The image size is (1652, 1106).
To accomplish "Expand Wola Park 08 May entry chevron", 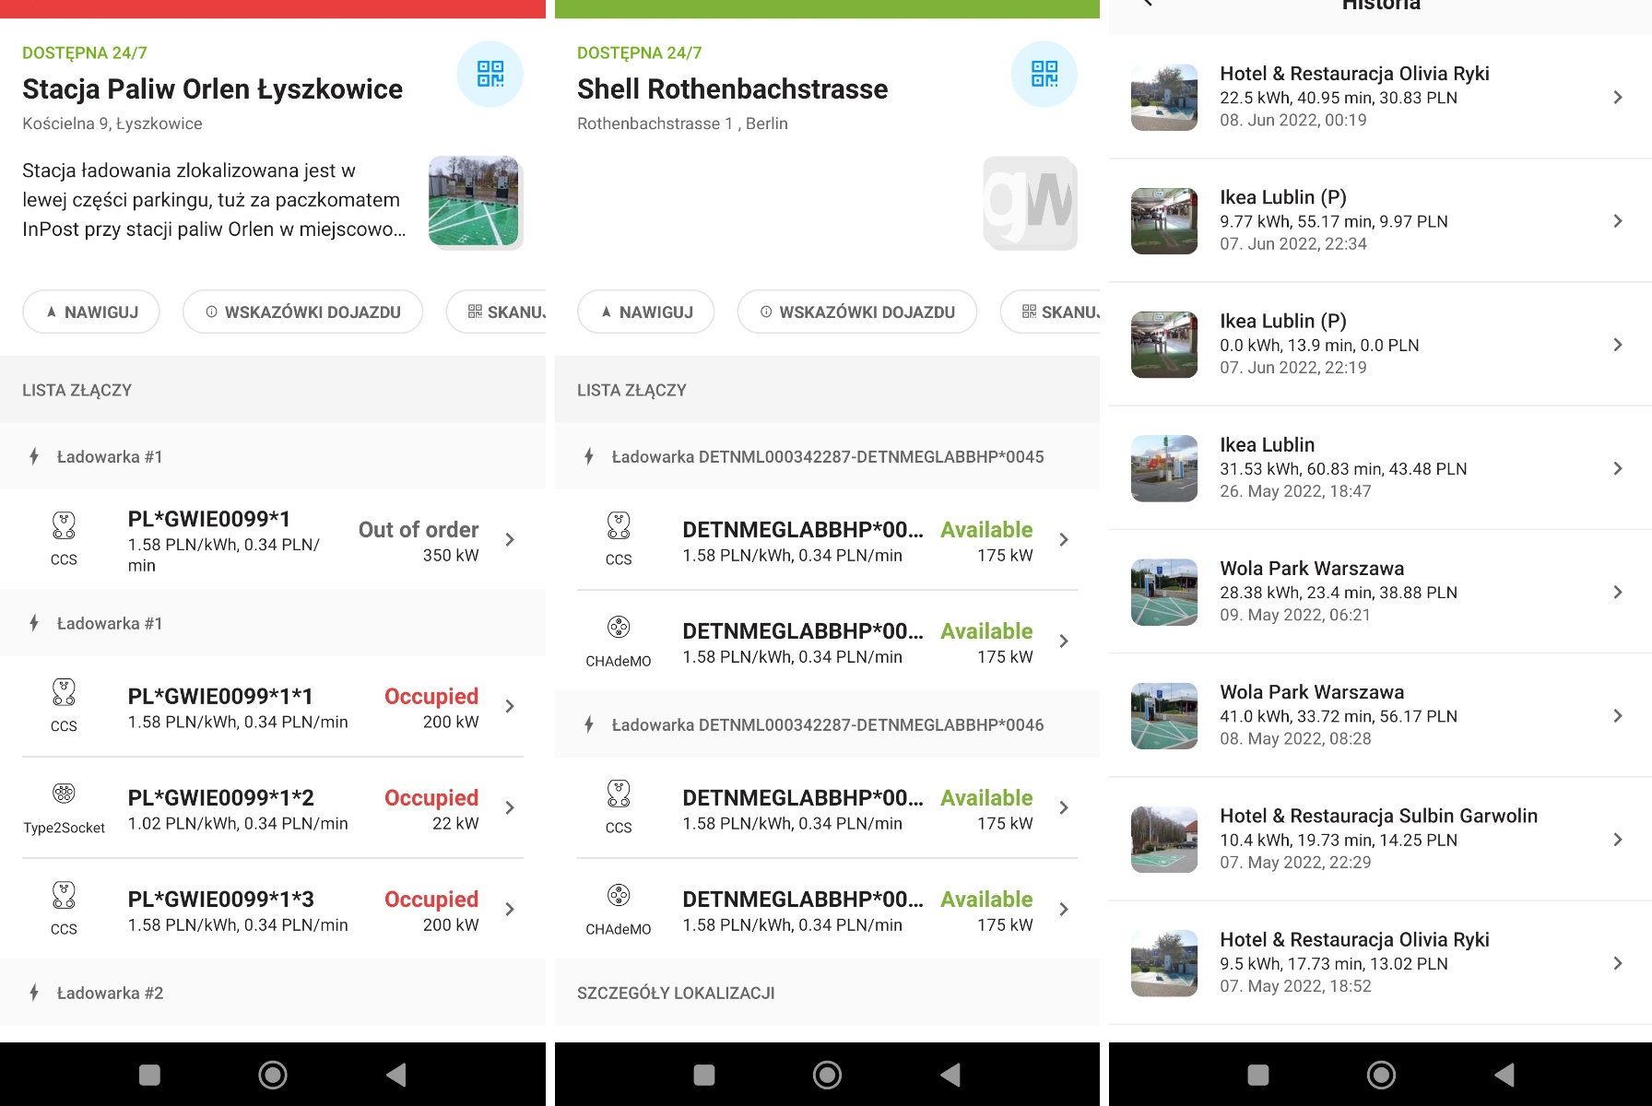I will tap(1618, 715).
